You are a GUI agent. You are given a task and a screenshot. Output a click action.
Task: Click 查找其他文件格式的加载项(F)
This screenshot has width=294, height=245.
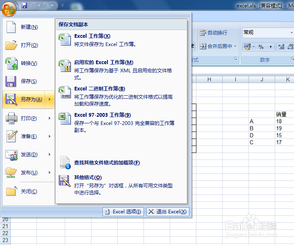point(121,163)
